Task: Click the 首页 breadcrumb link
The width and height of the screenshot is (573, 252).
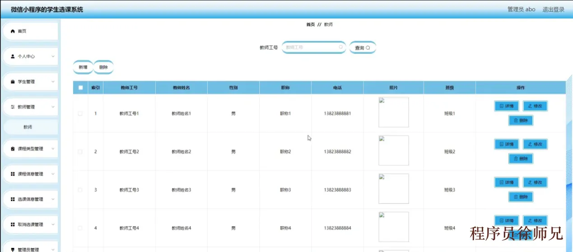Action: 310,24
